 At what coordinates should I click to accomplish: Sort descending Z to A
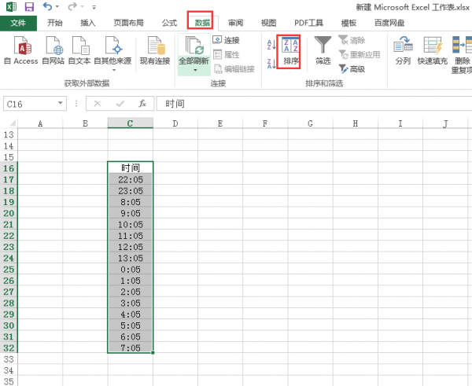coord(271,64)
